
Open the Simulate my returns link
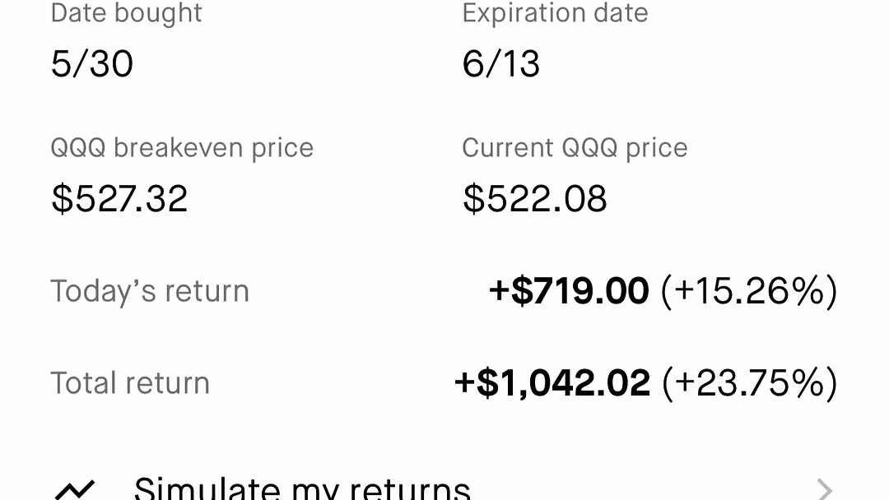click(x=301, y=488)
